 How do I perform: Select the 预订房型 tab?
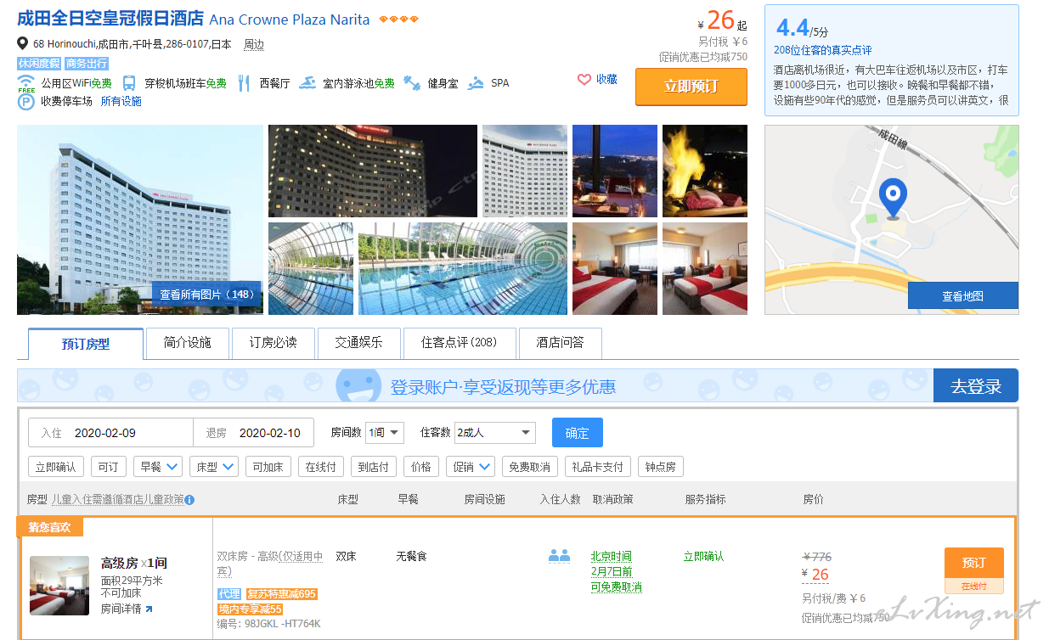(x=86, y=344)
